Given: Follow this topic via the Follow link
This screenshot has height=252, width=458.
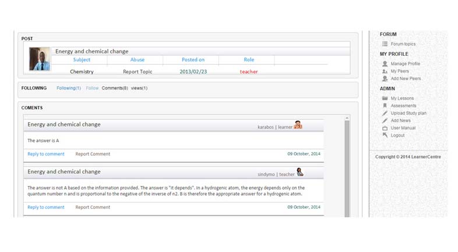Looking at the screenshot, I should pos(92,88).
